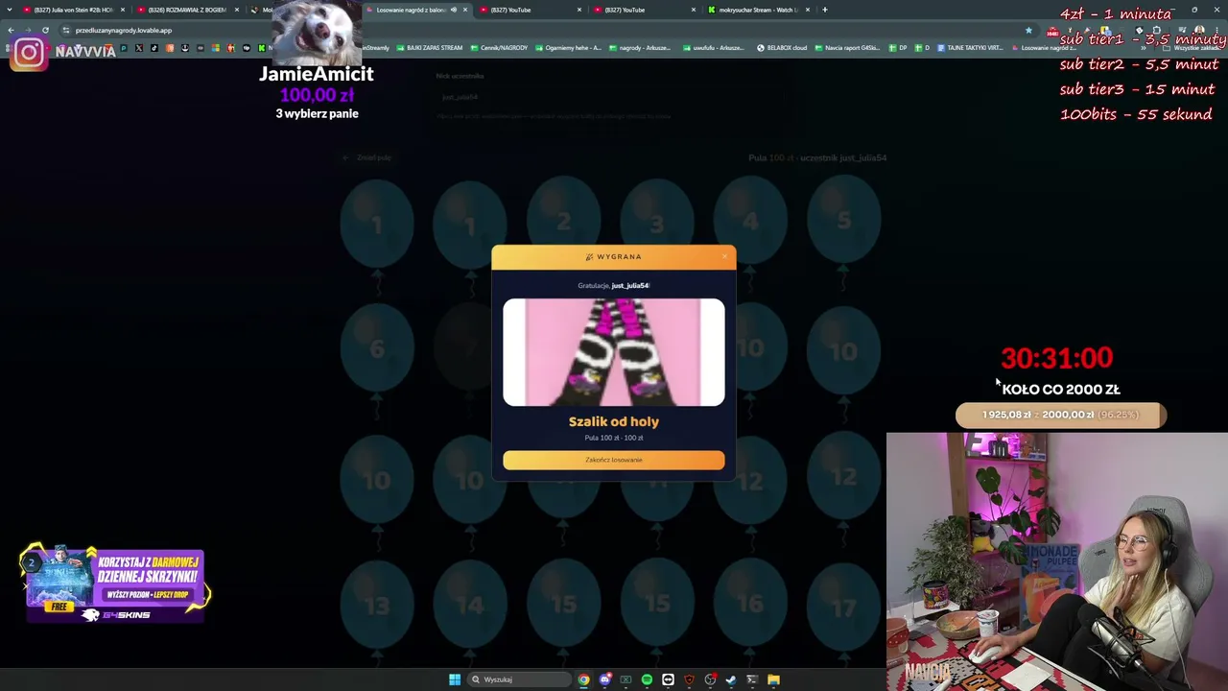Viewport: 1228px width, 691px height.
Task: Bookmark this page with the star icon
Action: point(1028,30)
